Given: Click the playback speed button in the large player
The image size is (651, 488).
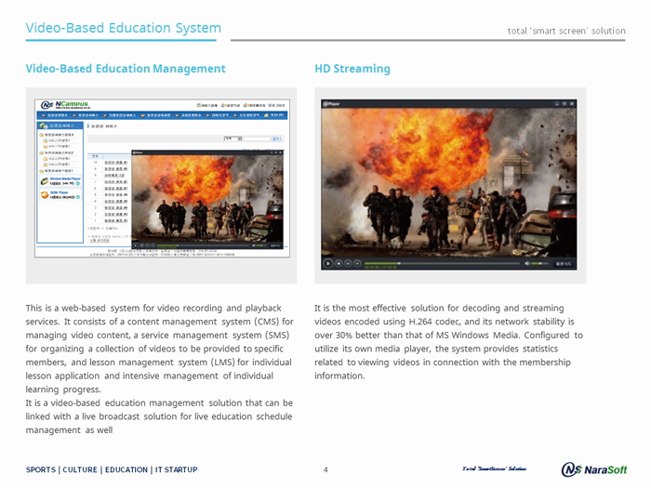Looking at the screenshot, I should click(x=564, y=263).
